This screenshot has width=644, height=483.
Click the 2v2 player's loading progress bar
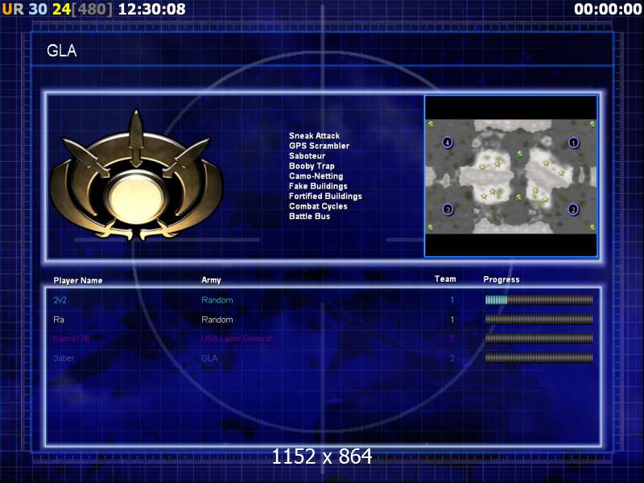(x=539, y=299)
